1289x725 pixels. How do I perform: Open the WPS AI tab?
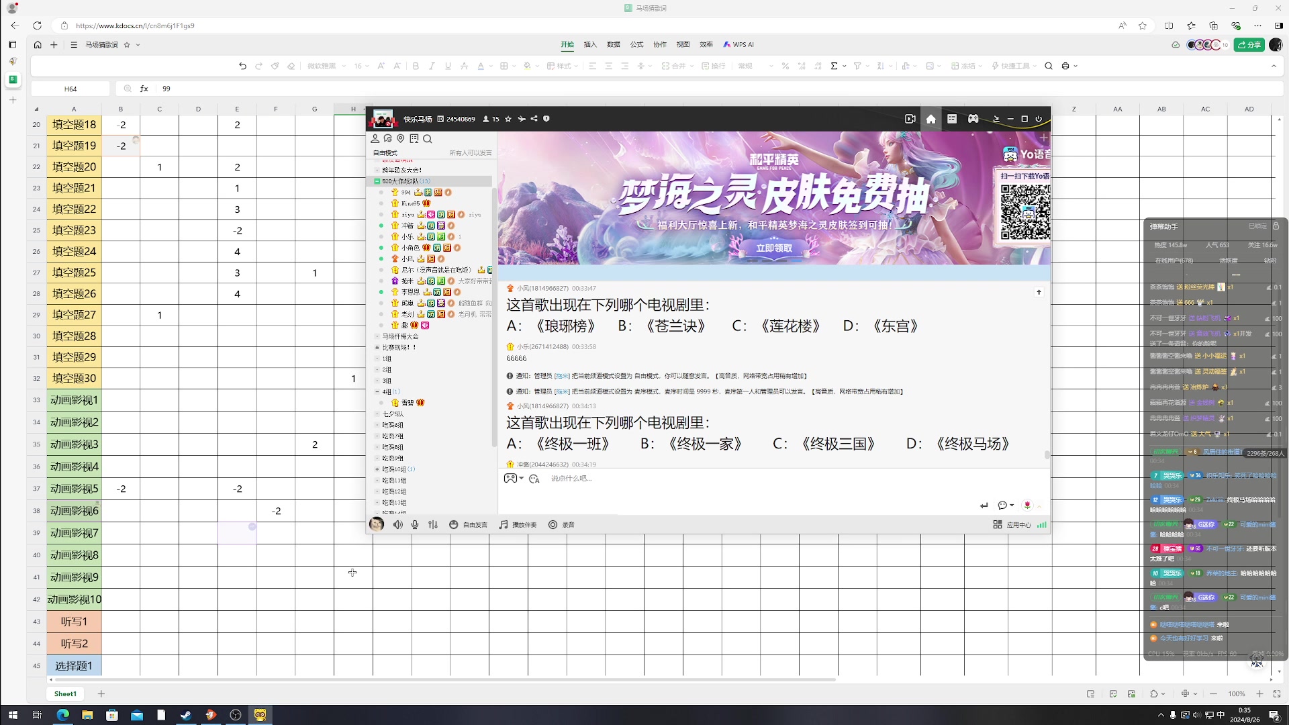click(x=738, y=44)
